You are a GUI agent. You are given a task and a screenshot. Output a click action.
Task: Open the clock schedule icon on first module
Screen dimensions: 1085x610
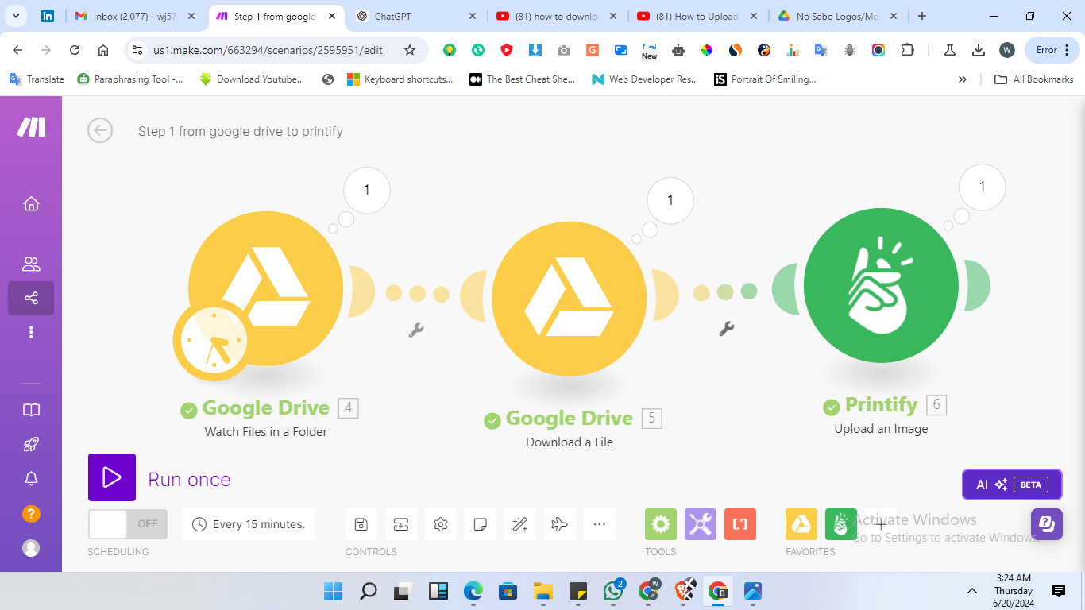(x=213, y=341)
